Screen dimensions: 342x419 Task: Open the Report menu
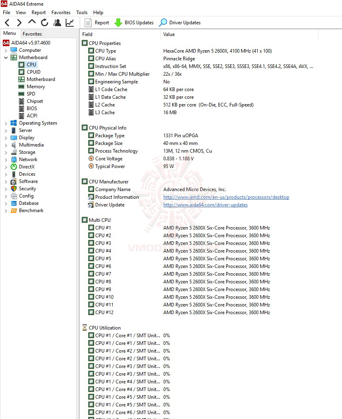pyautogui.click(x=38, y=13)
